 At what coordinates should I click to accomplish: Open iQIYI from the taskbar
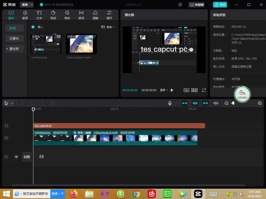pos(167,194)
